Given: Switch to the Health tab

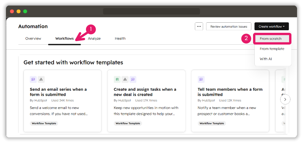Looking at the screenshot, I should point(120,38).
